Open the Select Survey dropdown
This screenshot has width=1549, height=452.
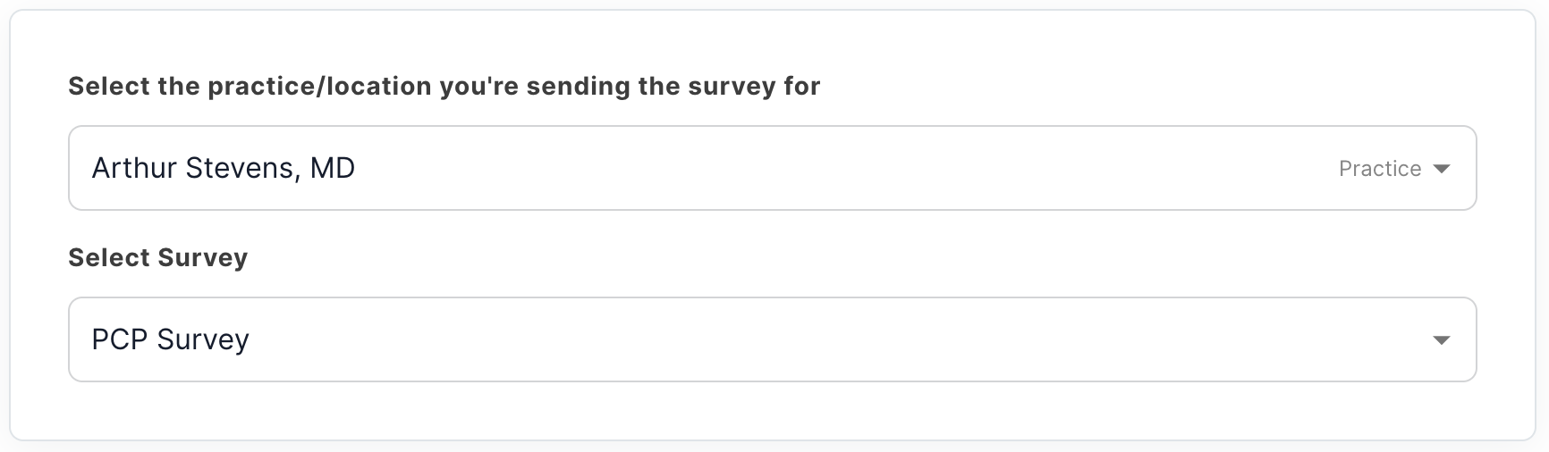(x=772, y=339)
